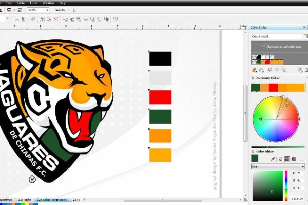308x205 pixels.
Task: Click the New color harmony icon
Action: point(261,70)
